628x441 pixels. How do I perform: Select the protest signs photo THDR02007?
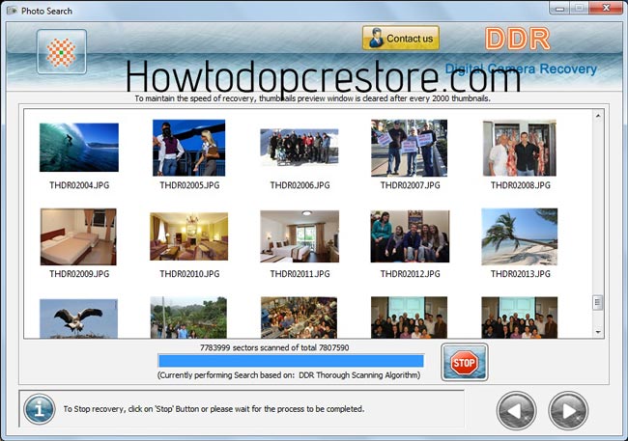click(x=409, y=148)
